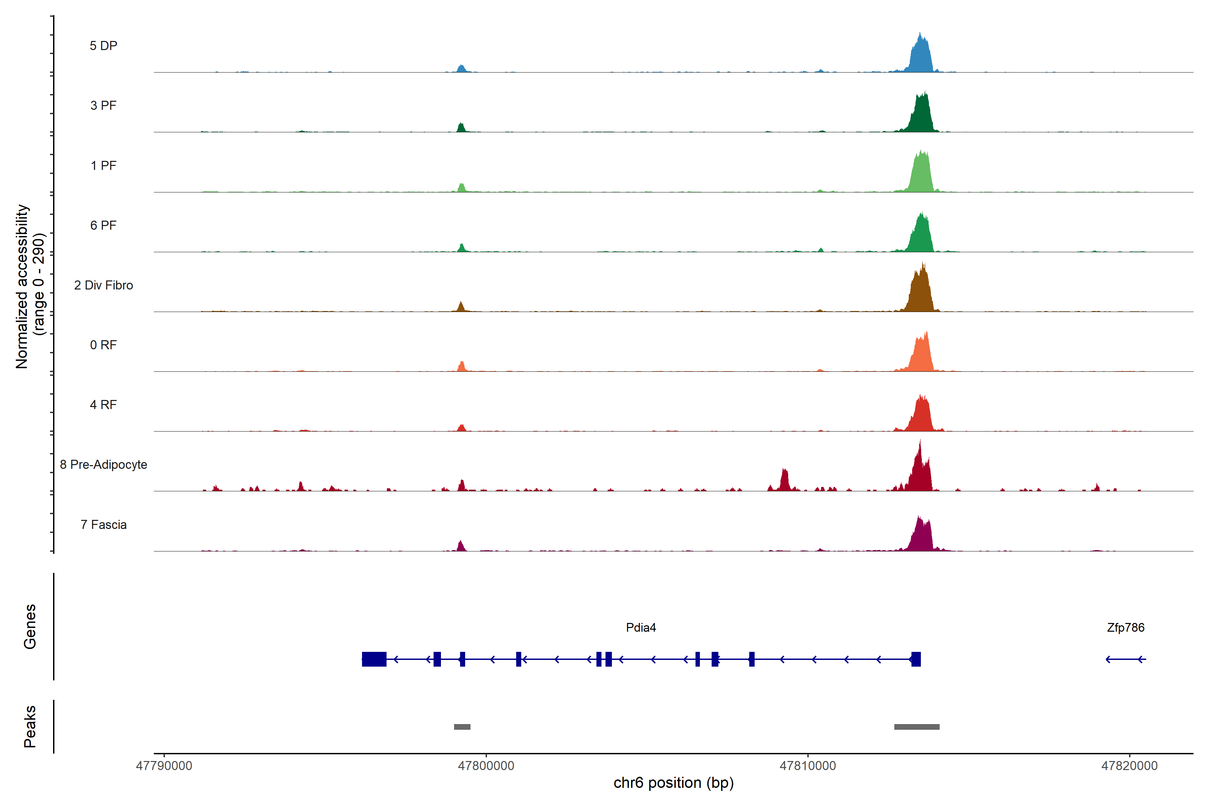Click the orange 0 RF main peak
This screenshot has width=1209, height=806.
922,356
